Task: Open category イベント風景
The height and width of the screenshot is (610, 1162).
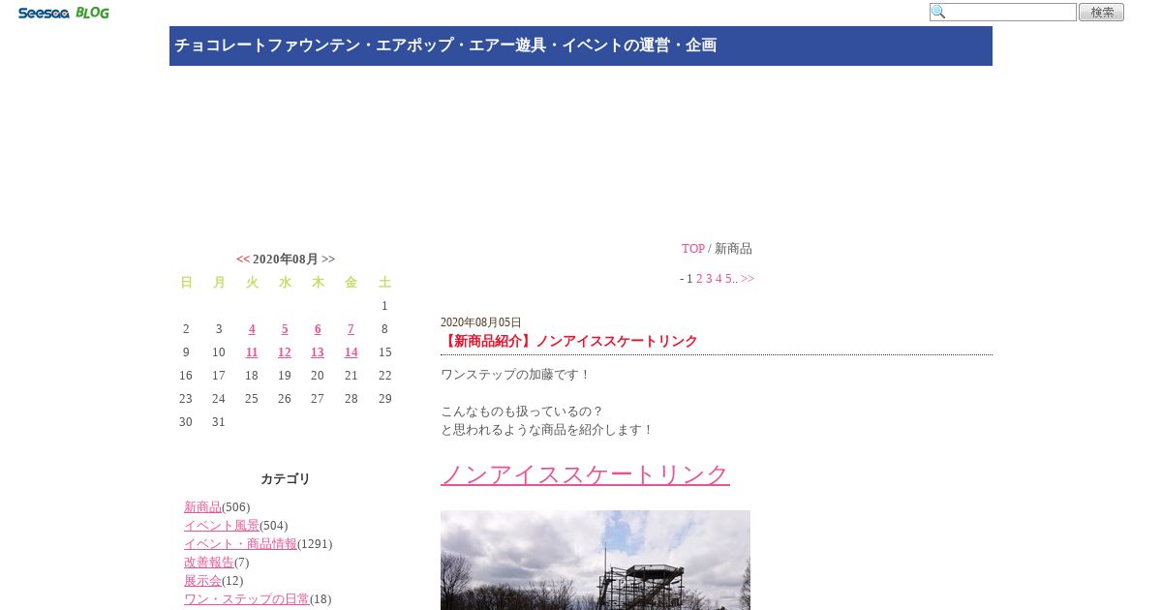Action: [x=222, y=526]
